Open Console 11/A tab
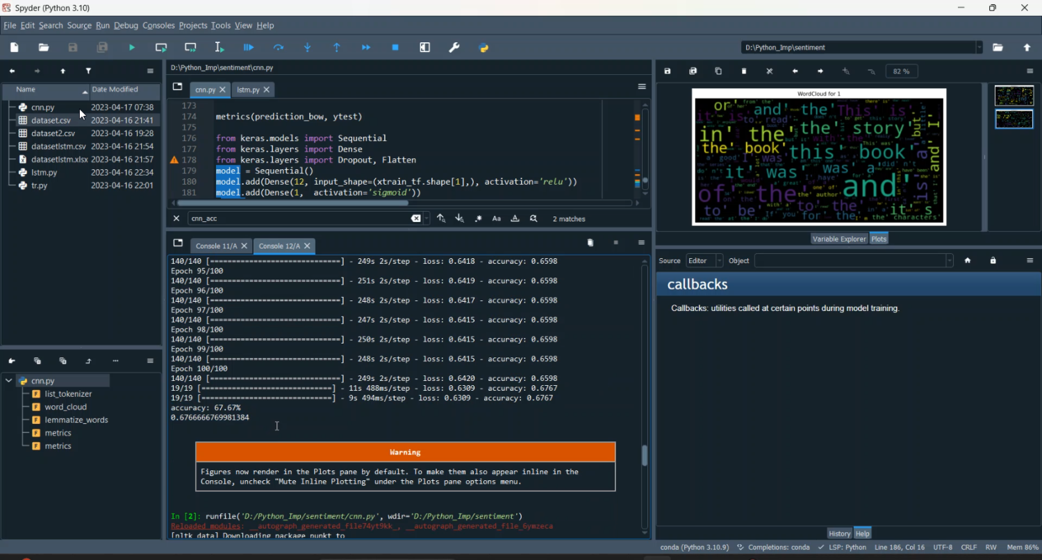The width and height of the screenshot is (1042, 560). point(215,246)
